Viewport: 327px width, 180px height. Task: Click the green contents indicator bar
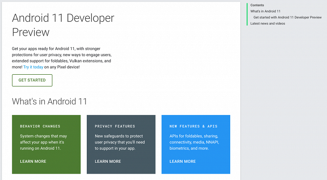(x=247, y=14)
